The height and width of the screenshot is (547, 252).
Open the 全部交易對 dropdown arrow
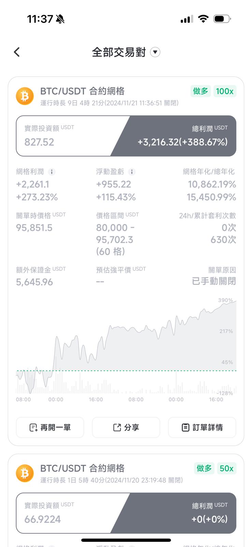tap(155, 52)
